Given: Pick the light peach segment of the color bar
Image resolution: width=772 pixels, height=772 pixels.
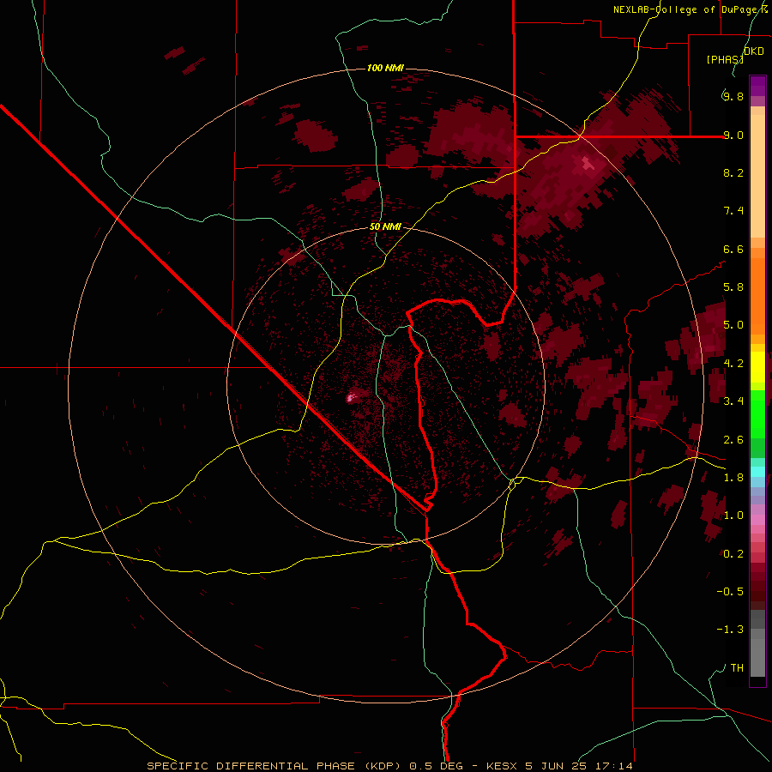Looking at the screenshot, I should point(757,176).
